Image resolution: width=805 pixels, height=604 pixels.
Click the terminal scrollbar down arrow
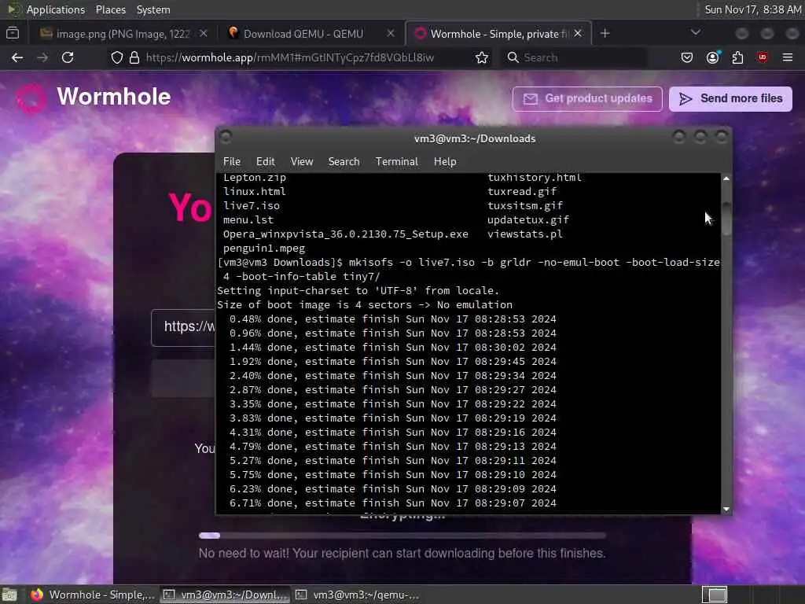click(726, 510)
